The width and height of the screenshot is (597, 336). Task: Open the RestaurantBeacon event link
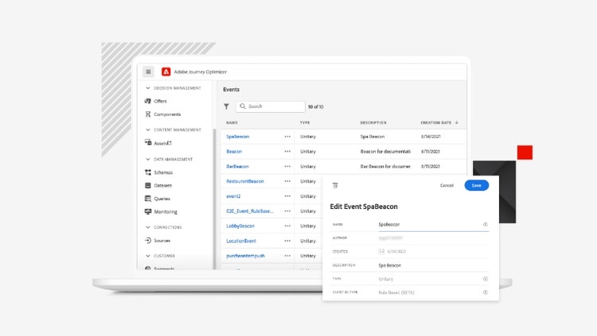click(x=245, y=181)
